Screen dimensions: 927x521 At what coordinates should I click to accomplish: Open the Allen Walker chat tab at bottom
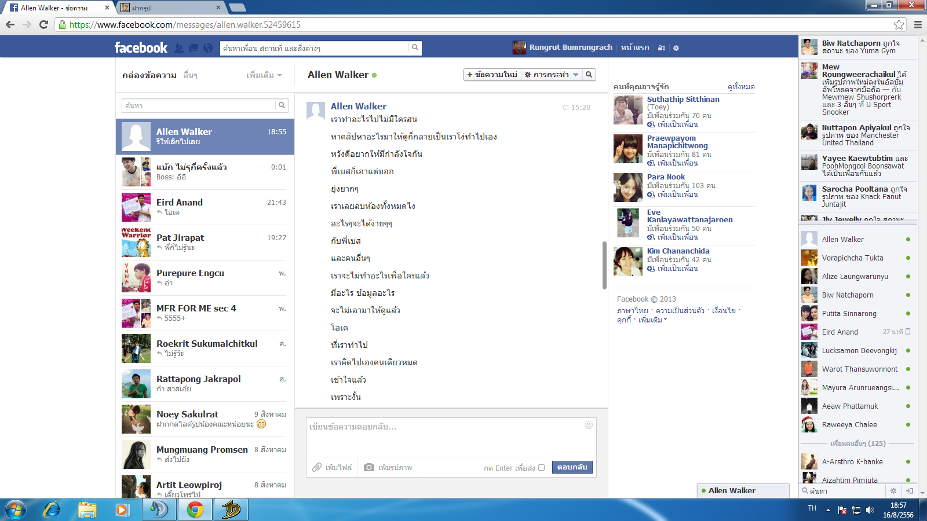[743, 491]
